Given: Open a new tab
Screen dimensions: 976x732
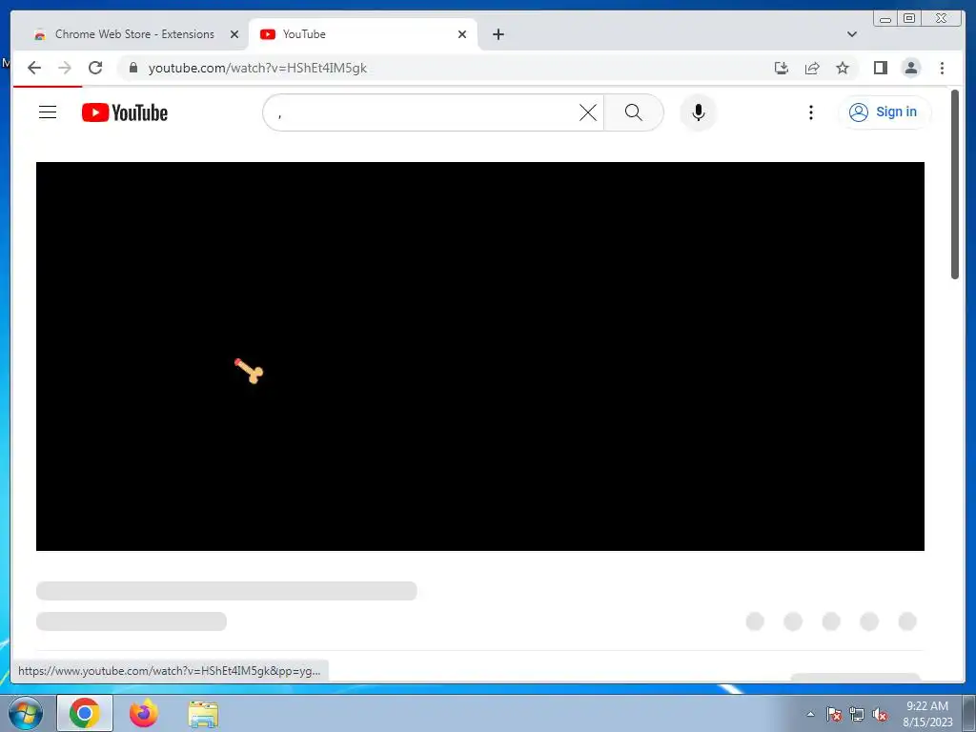Looking at the screenshot, I should coord(498,34).
